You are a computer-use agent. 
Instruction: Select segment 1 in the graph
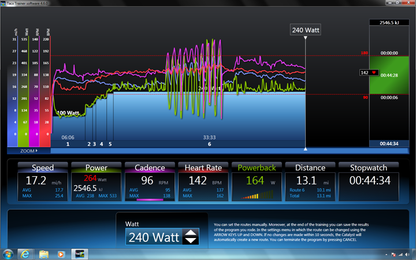[68, 144]
